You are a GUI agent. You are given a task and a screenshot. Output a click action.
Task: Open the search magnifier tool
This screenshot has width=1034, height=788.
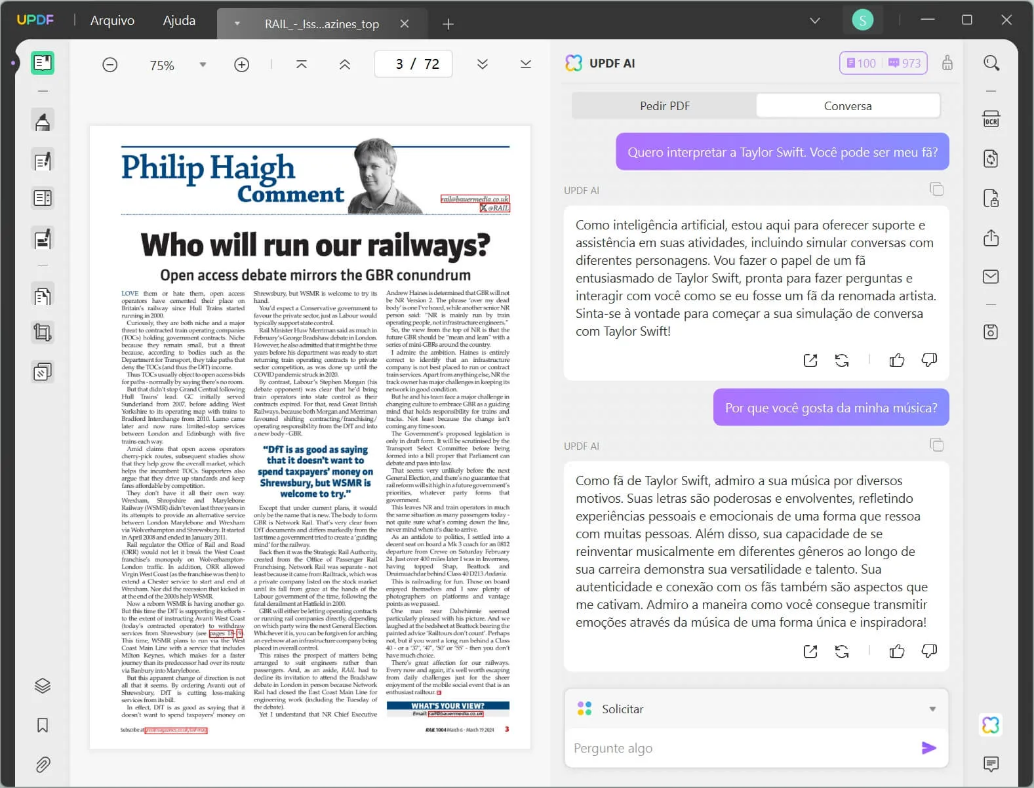coord(991,63)
